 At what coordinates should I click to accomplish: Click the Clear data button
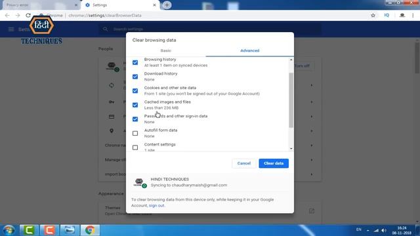point(274,163)
